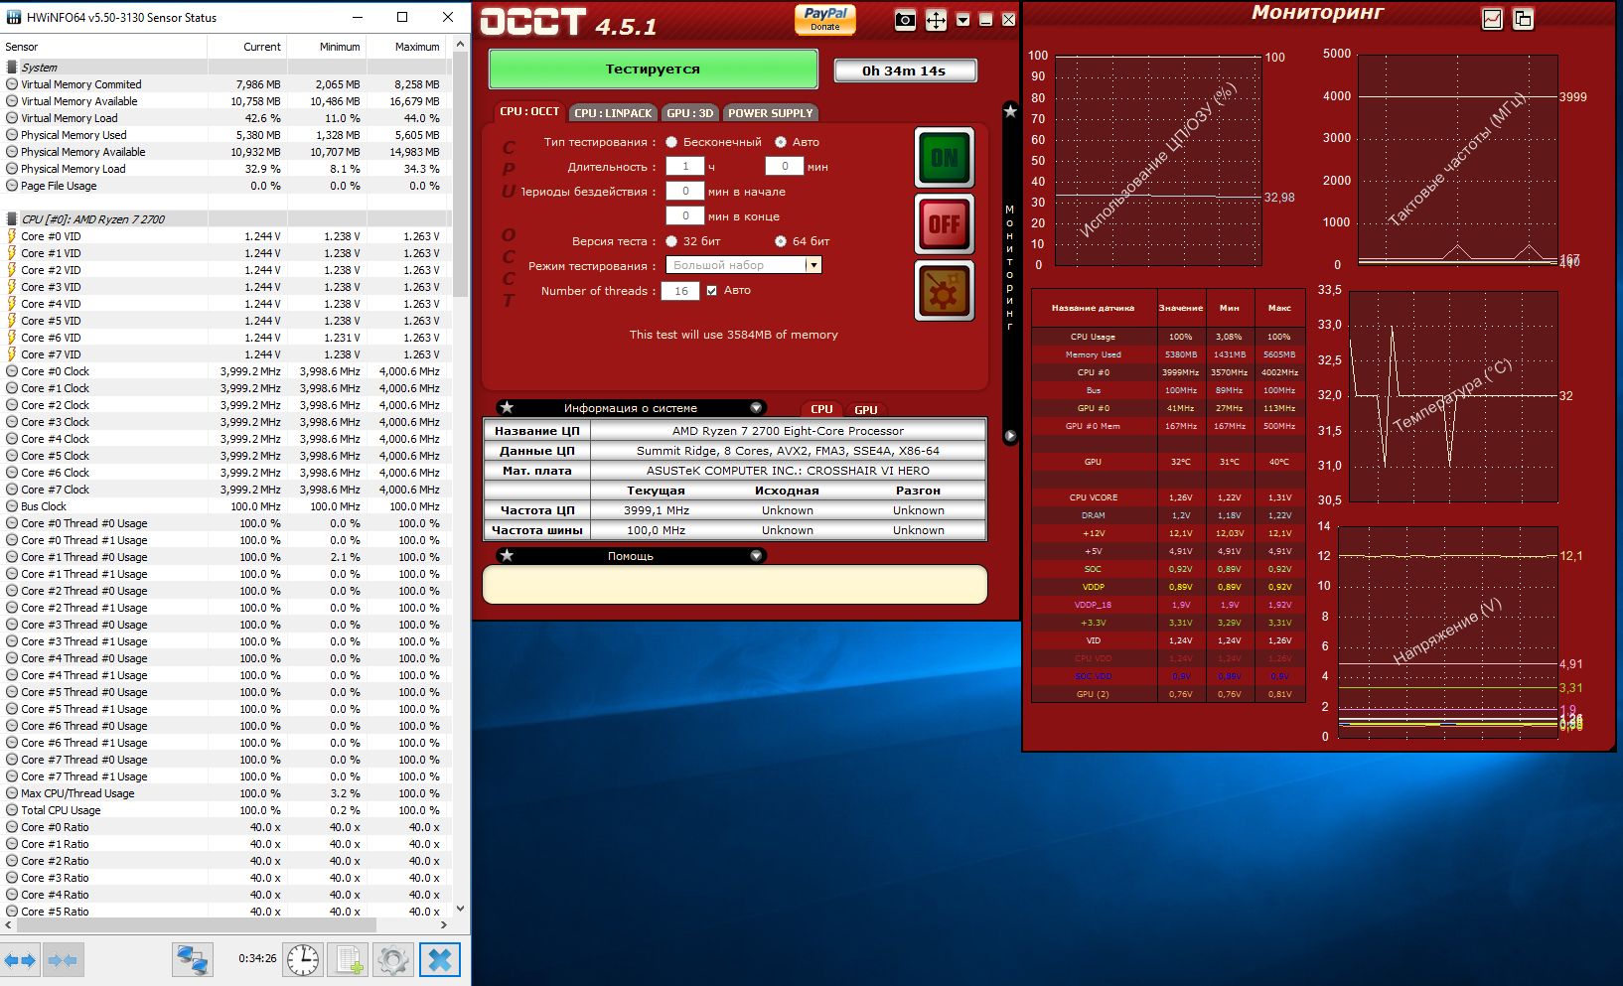Select the Авто test type radio
1623x986 pixels.
(x=781, y=142)
